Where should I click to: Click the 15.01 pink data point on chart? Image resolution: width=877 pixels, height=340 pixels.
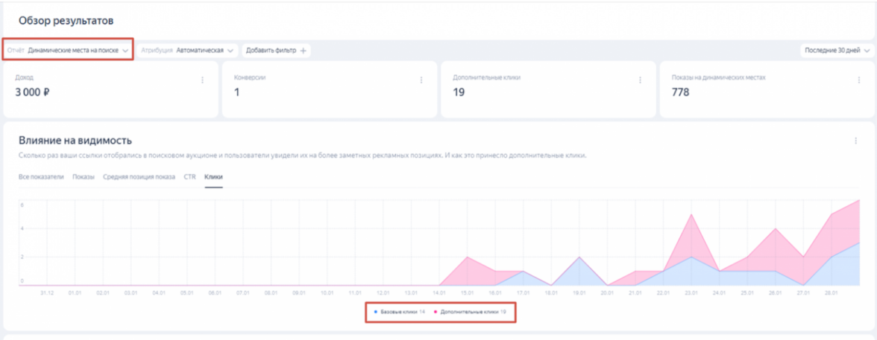click(x=468, y=257)
